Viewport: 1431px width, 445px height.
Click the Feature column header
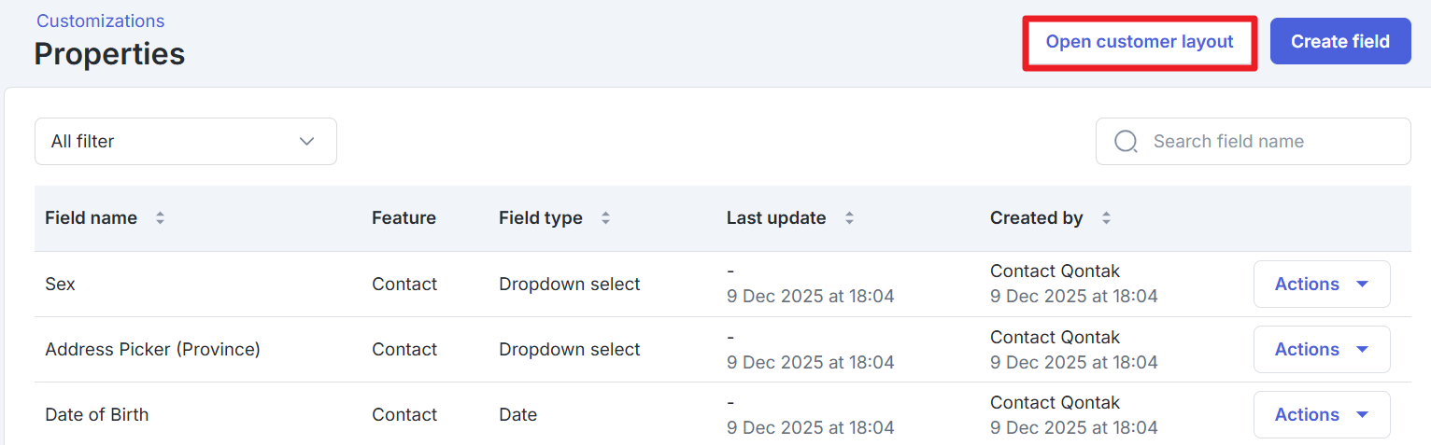pyautogui.click(x=404, y=218)
